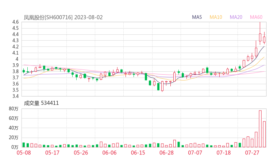Click the 07-27 date label
Screen dimensions: 270x161
252,153
